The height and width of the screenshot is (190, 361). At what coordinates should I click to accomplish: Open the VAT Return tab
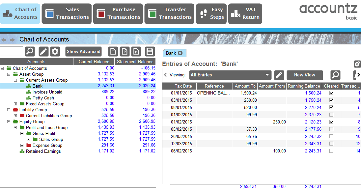245,14
